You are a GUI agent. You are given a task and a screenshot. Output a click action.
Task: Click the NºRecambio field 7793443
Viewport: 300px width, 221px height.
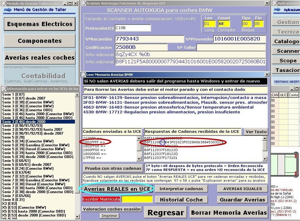[149, 39]
